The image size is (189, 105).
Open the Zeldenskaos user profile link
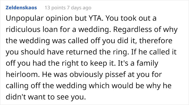[21, 8]
